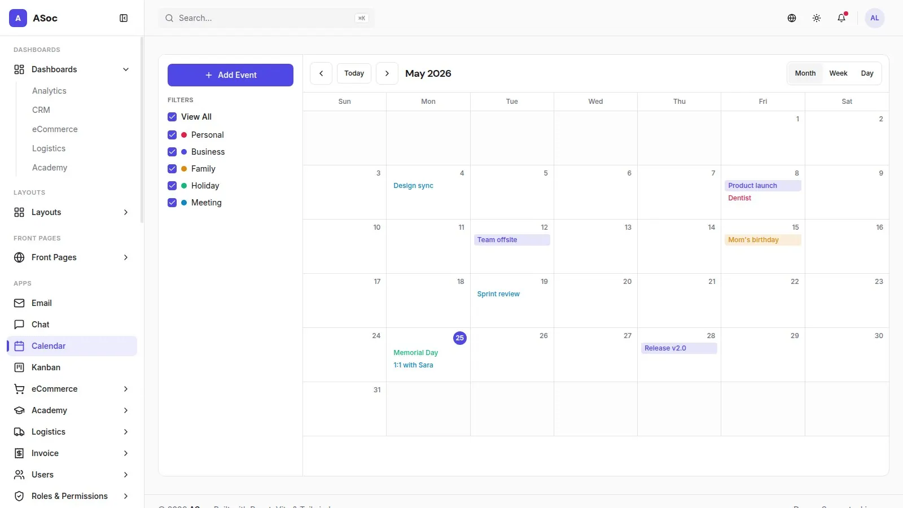Open Analytics dashboard
Viewport: 903px width, 508px height.
tap(49, 91)
